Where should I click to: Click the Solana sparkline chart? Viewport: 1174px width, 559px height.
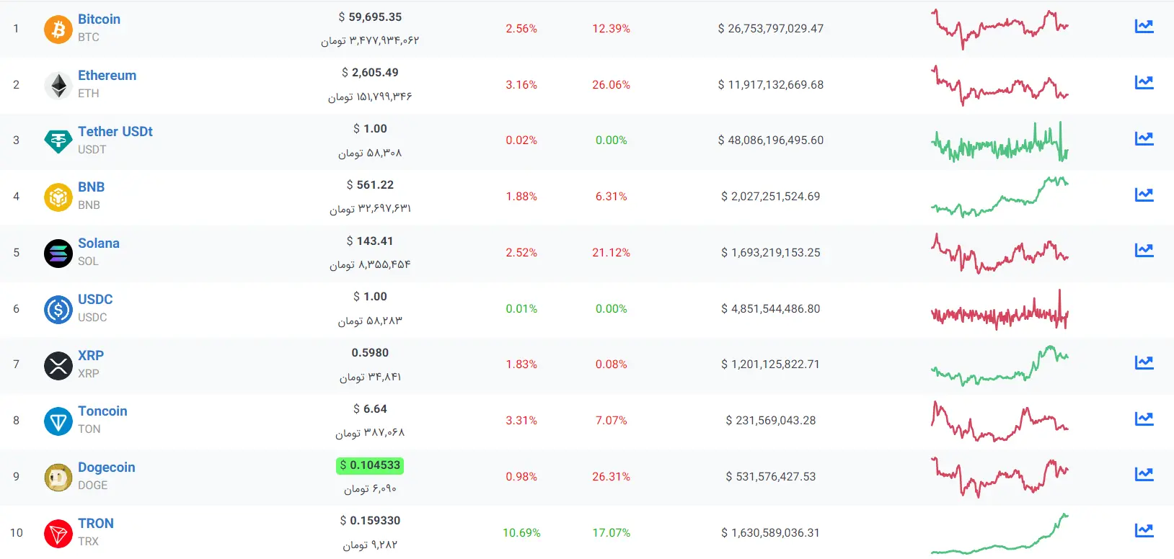coord(999,253)
